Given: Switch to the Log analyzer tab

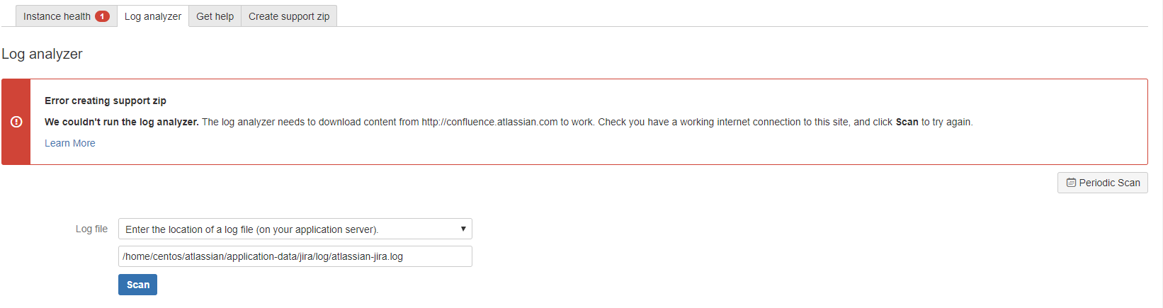Looking at the screenshot, I should (153, 16).
